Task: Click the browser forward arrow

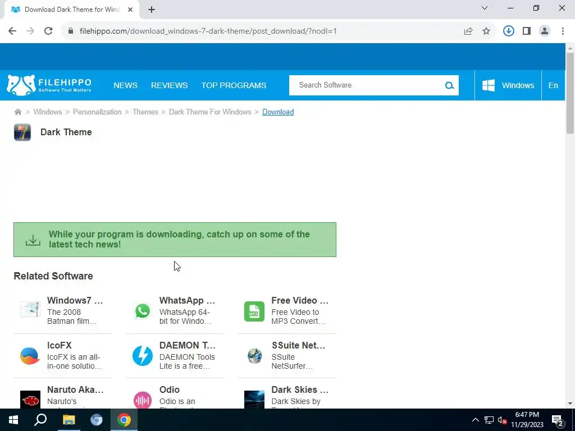Action: 30,31
